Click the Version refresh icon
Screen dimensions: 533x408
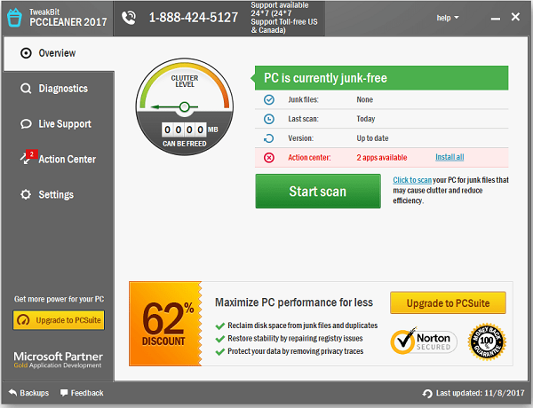[x=269, y=138]
